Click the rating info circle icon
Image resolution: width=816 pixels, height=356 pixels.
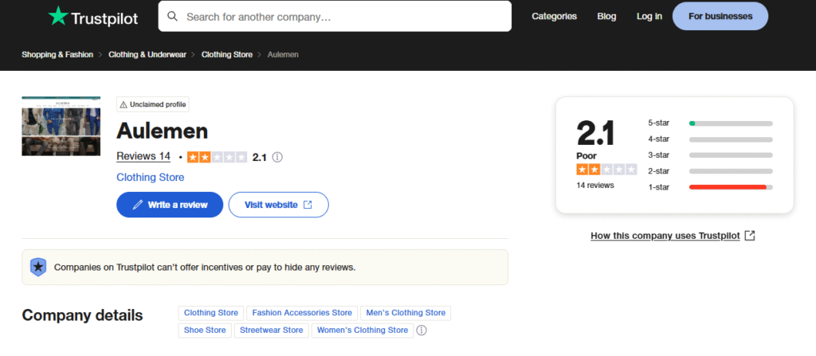277,157
